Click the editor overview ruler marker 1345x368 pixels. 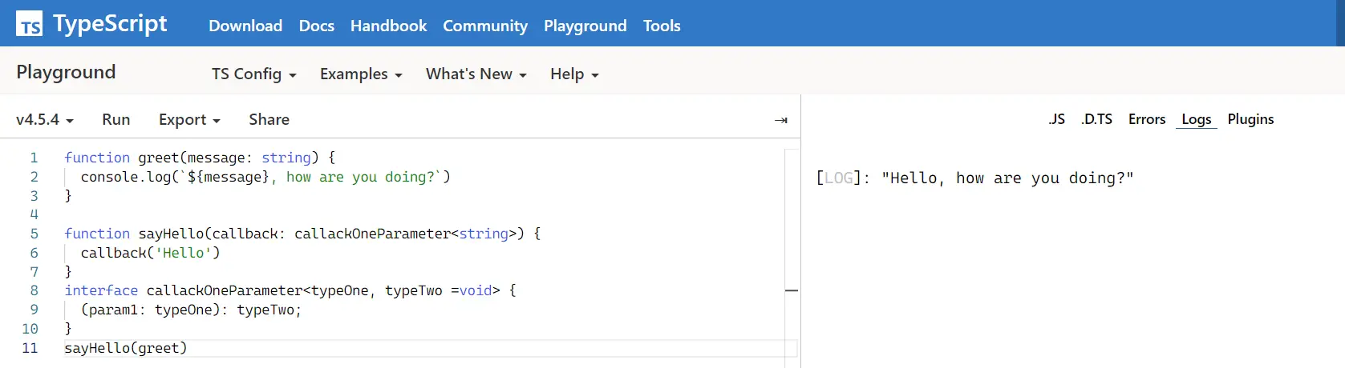[792, 290]
